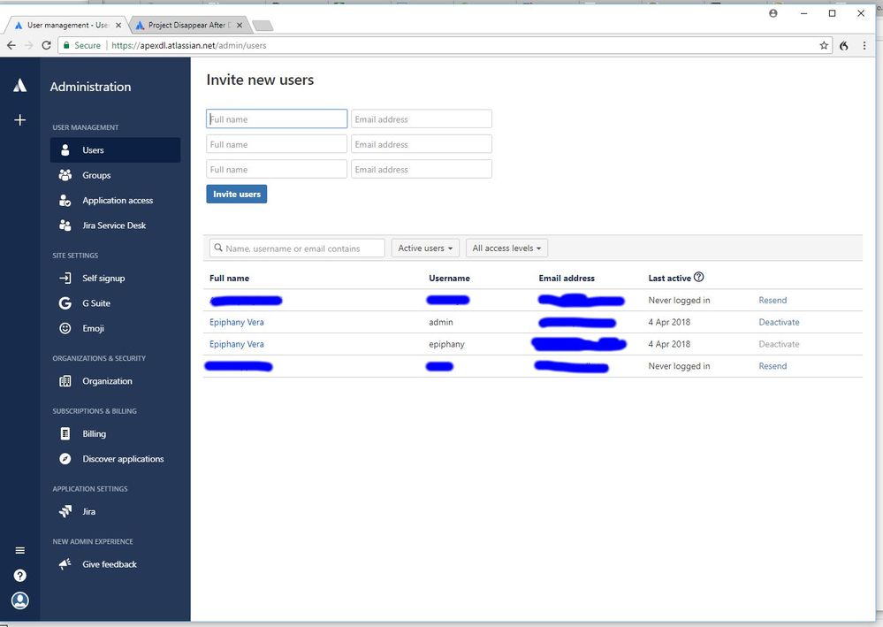
Task: Open the hamburger menu icon at the sidebar bottom
Action: pyautogui.click(x=19, y=550)
